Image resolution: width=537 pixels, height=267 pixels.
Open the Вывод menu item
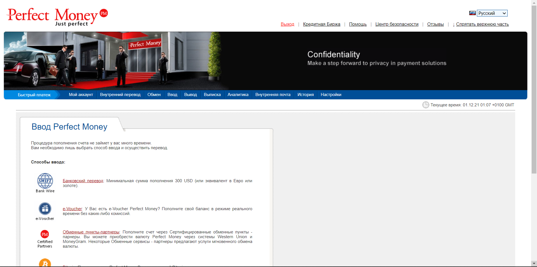pyautogui.click(x=190, y=95)
